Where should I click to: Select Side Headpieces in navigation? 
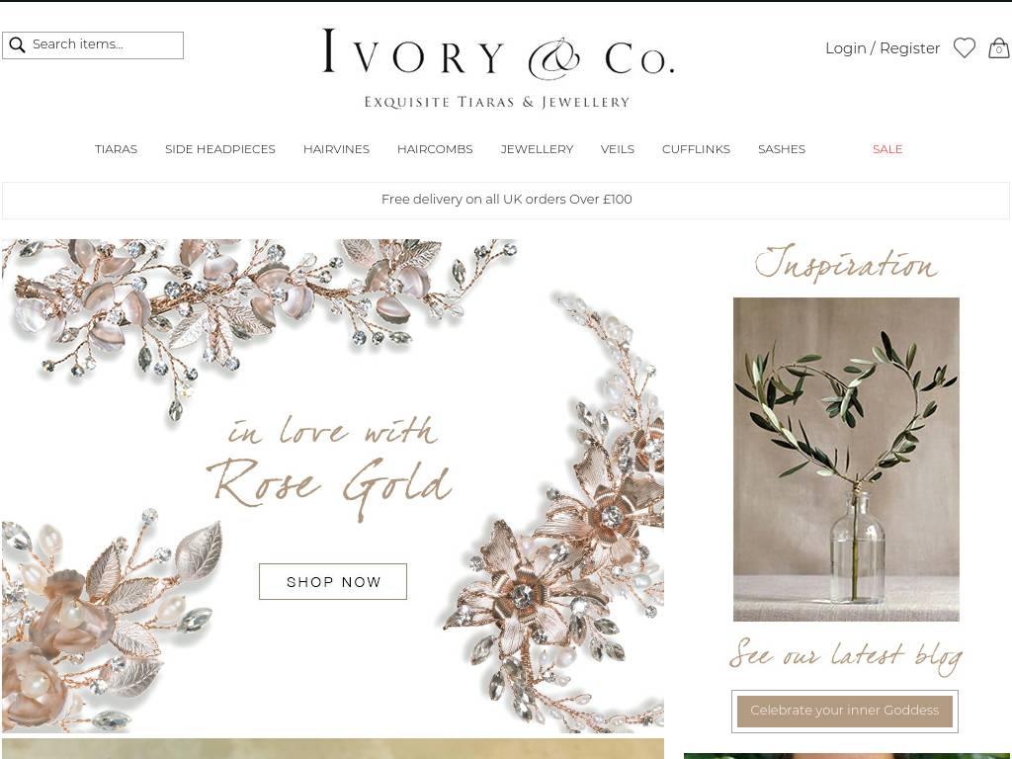point(220,149)
